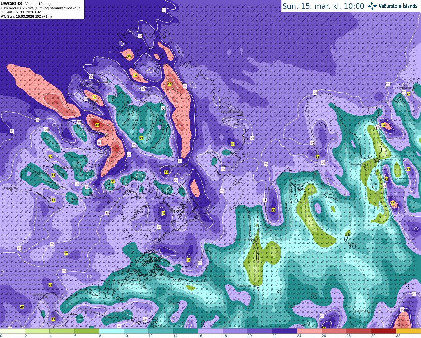Click yellow '31' label by Steingrímsfjarðarheiði
Screen dimensions: 421x338
click(x=166, y=172)
